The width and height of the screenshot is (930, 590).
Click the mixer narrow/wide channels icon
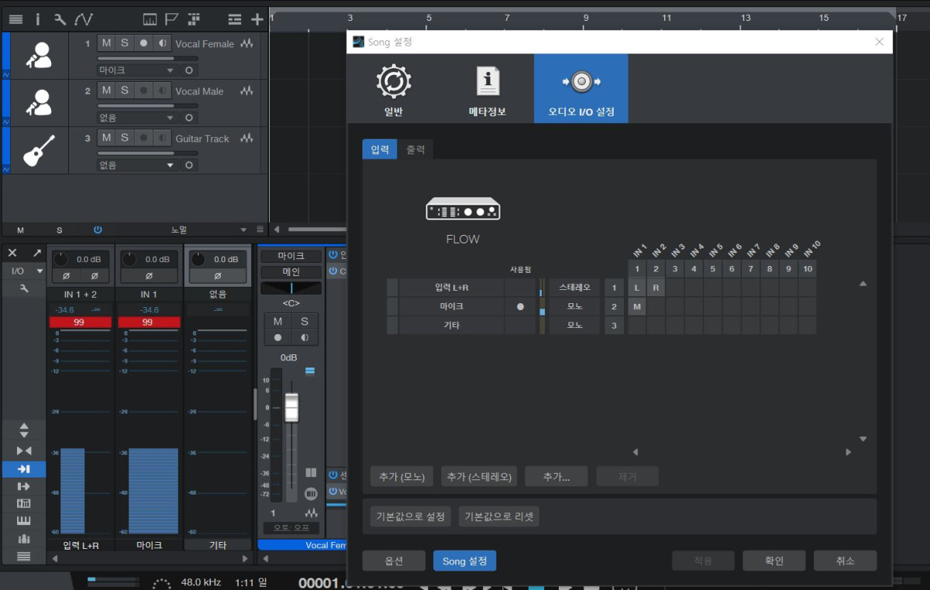pyautogui.click(x=23, y=451)
